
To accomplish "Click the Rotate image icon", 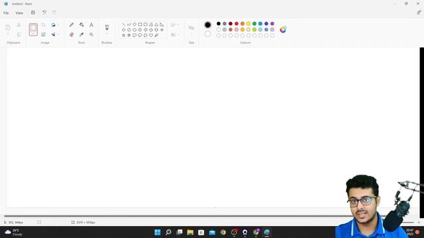I will [x=53, y=25].
